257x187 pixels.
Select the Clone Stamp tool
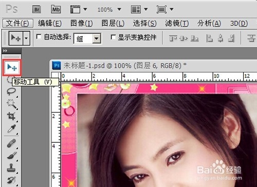(11, 167)
